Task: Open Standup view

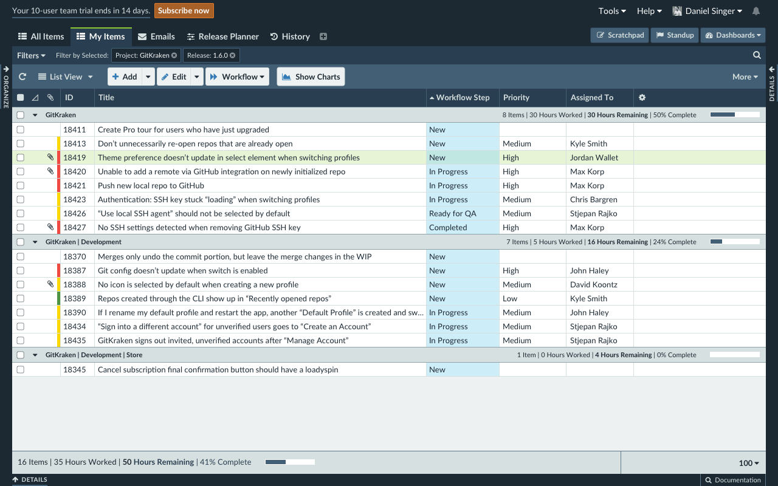Action: click(675, 35)
